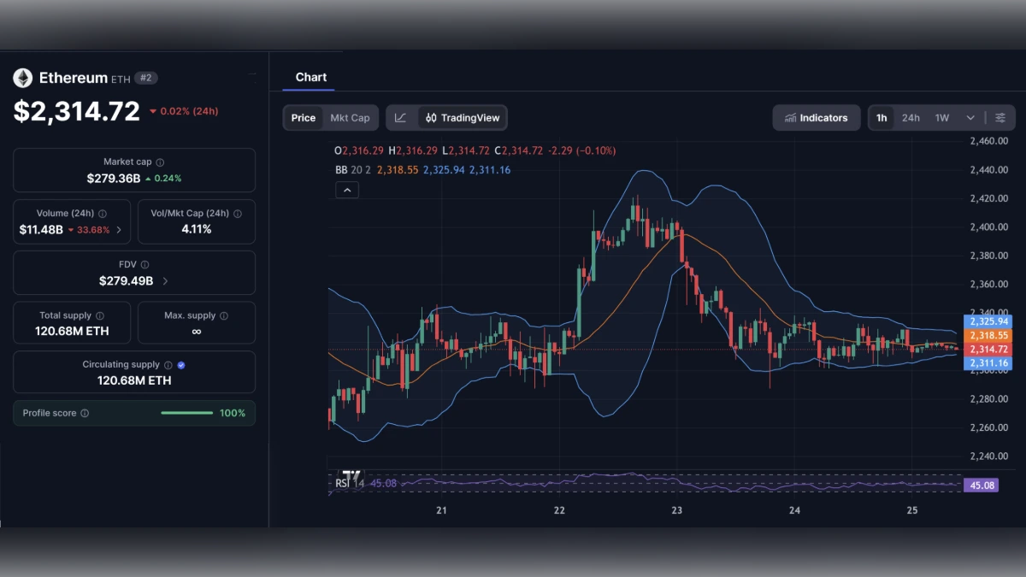
Task: Select the 1h timeframe tab
Action: pyautogui.click(x=882, y=118)
